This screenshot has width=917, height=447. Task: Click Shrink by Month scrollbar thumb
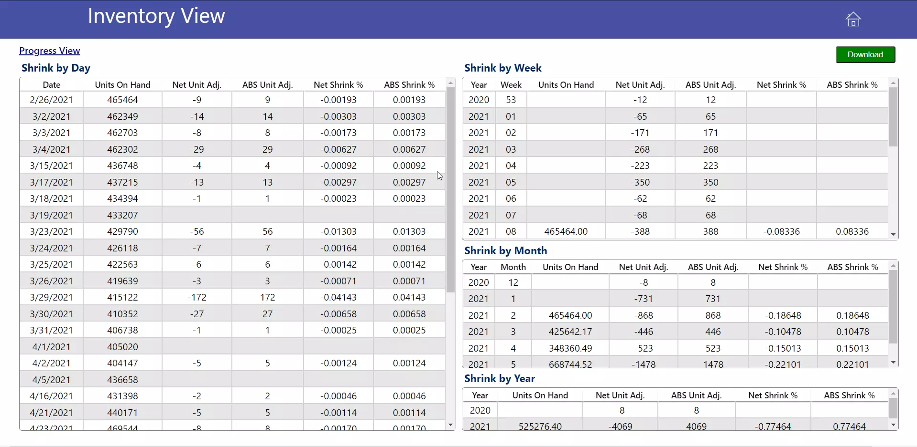tap(893, 307)
